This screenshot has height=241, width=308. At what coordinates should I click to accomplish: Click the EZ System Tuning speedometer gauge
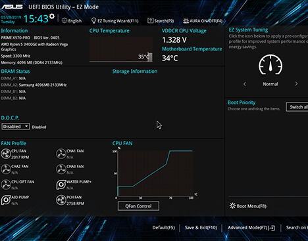coord(270,65)
